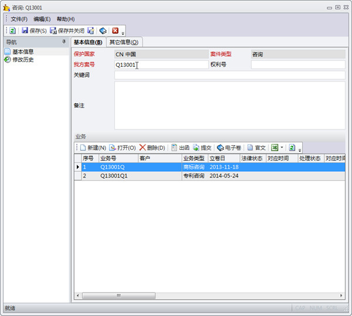This screenshot has width=352, height=316.
Task: Click the 出函 toolbar button
Action: (180, 148)
